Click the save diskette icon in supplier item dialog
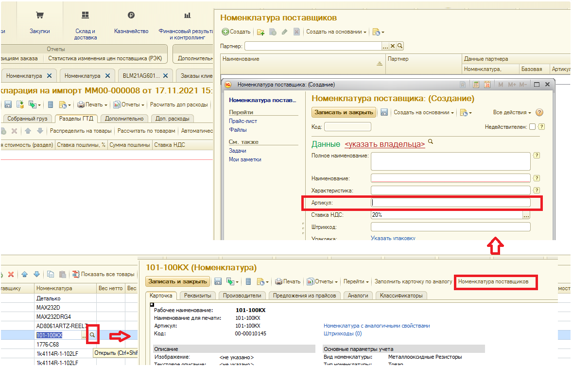The height and width of the screenshot is (366, 572). pyautogui.click(x=384, y=112)
